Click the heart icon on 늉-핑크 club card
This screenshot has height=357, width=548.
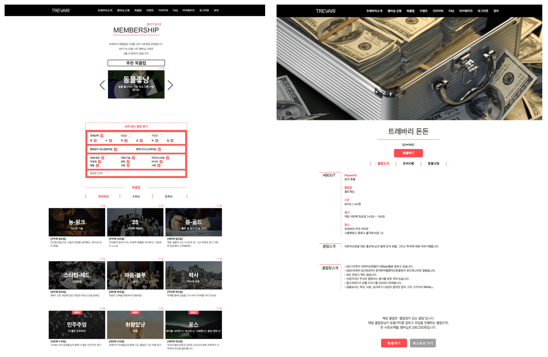(102, 206)
